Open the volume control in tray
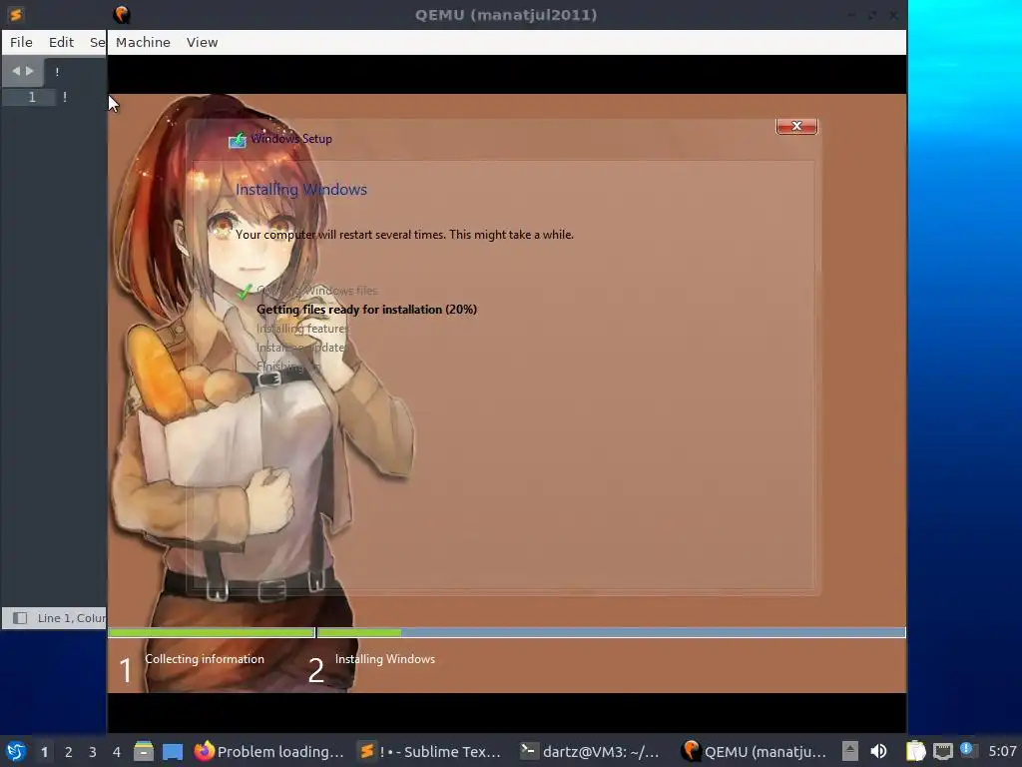The width and height of the screenshot is (1022, 767). [x=878, y=751]
